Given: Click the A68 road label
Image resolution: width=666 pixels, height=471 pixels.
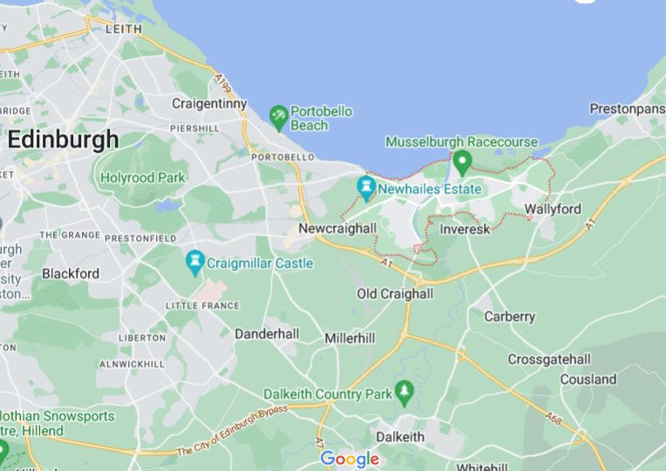Looking at the screenshot, I should 554,419.
